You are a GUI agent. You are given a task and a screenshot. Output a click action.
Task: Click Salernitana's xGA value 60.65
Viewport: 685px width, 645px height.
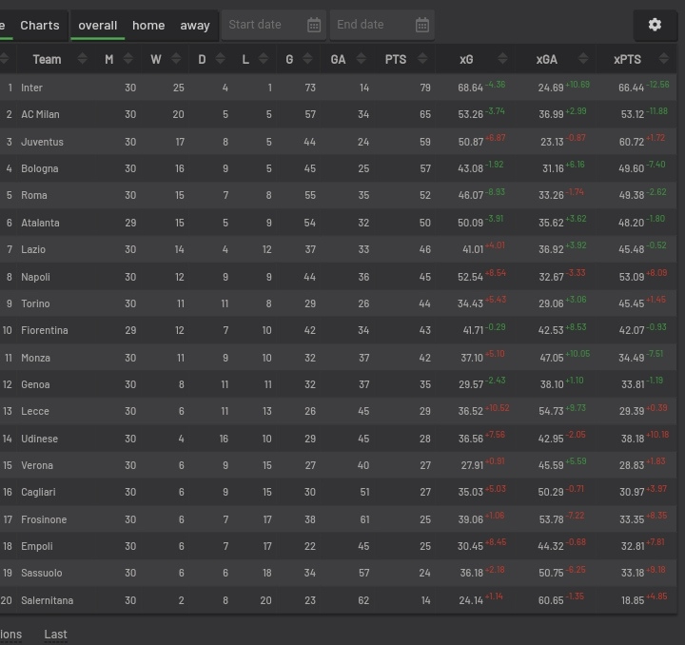[x=551, y=600]
